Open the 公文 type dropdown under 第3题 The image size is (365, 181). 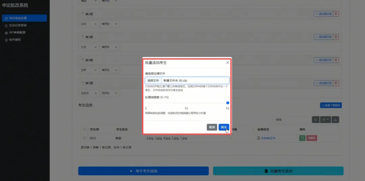[x=89, y=47]
